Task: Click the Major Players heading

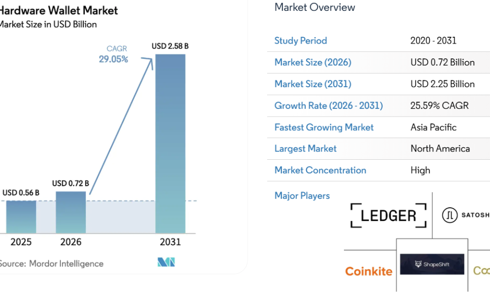Action: 302,196
